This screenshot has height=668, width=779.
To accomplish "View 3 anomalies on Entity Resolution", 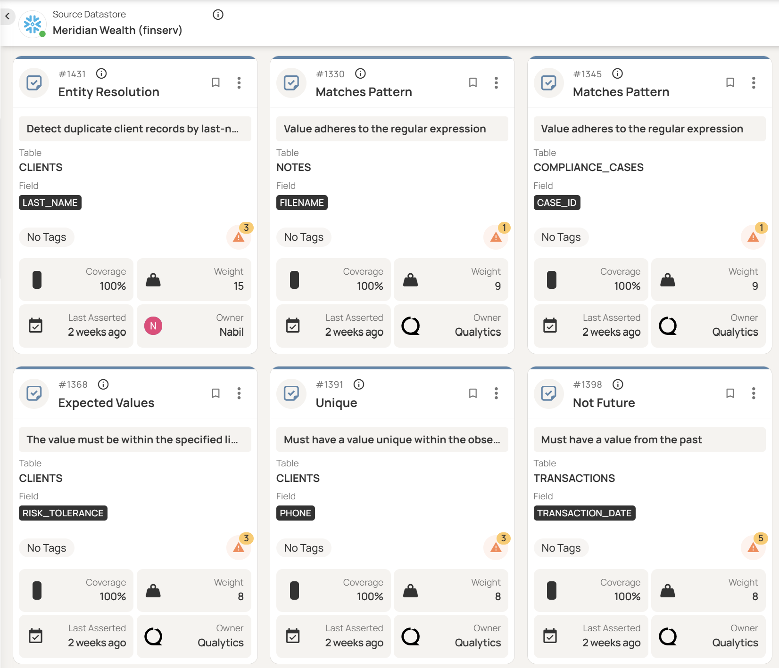I will click(240, 236).
